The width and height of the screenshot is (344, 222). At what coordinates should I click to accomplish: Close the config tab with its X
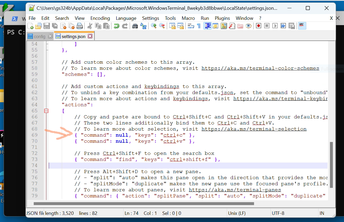click(x=50, y=36)
